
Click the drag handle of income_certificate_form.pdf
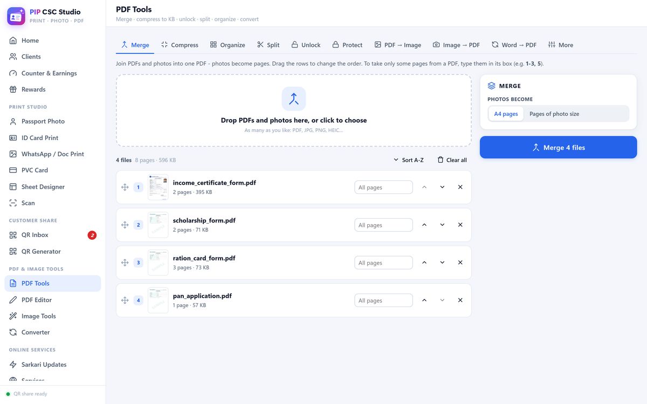(x=125, y=187)
